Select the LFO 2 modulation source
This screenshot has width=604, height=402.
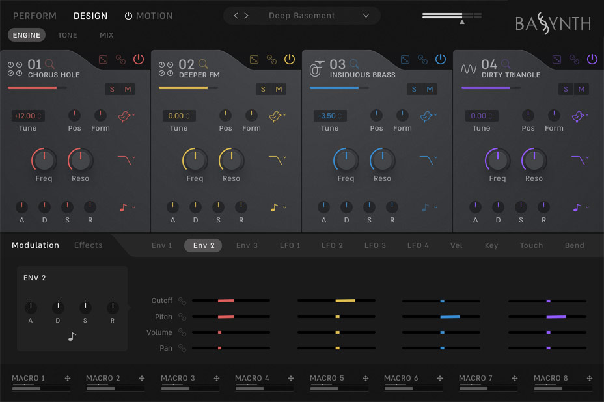point(332,245)
